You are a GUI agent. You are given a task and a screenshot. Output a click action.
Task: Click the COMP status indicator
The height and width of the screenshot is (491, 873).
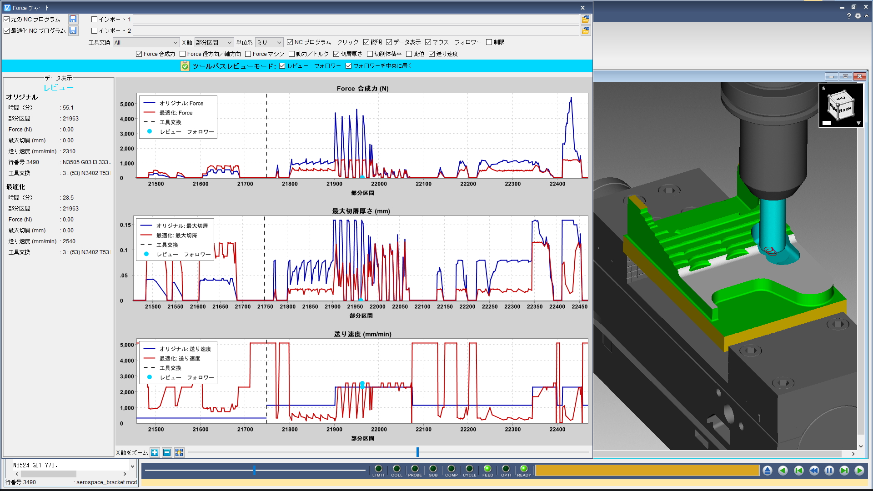tap(451, 468)
